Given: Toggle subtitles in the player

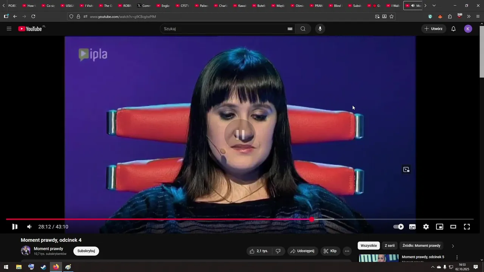Looking at the screenshot, I should (413, 227).
